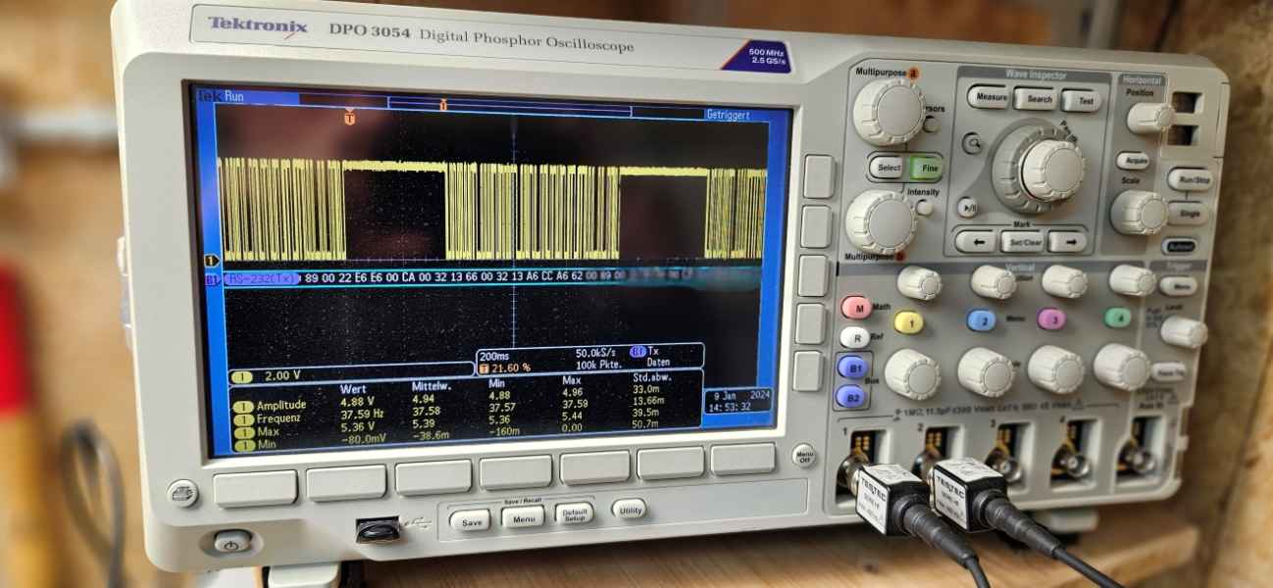
Task: Click the printer hardcopy button beside the screen
Action: click(180, 491)
